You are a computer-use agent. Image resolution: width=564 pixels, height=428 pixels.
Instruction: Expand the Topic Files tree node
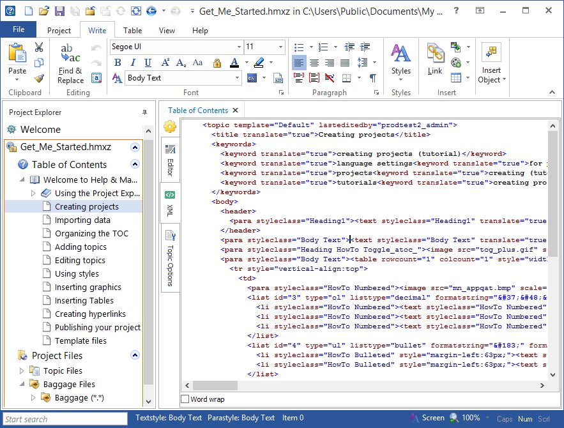coord(22,371)
